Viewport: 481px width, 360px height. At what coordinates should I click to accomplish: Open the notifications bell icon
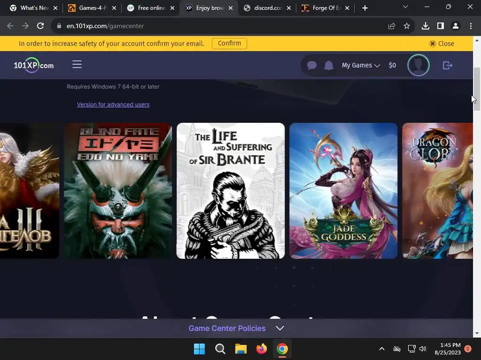click(x=329, y=65)
